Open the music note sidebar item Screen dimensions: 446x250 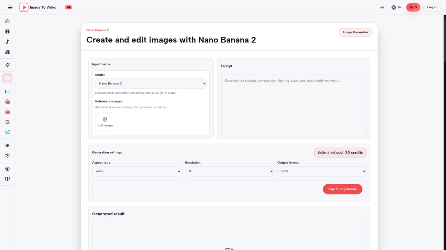7,42
